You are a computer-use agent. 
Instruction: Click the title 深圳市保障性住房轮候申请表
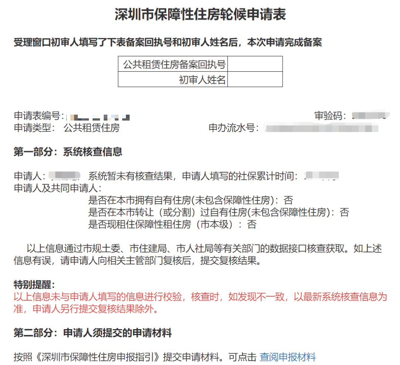point(200,14)
